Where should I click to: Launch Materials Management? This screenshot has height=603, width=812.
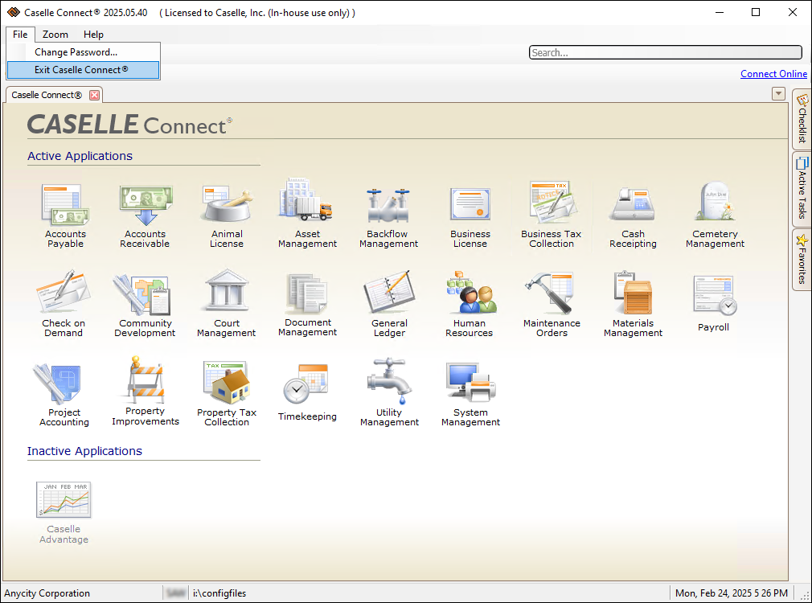[x=633, y=305]
